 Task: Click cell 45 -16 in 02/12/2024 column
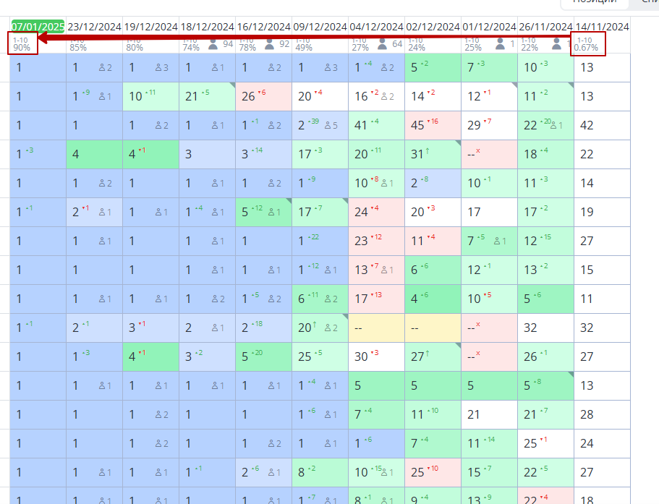coord(433,125)
